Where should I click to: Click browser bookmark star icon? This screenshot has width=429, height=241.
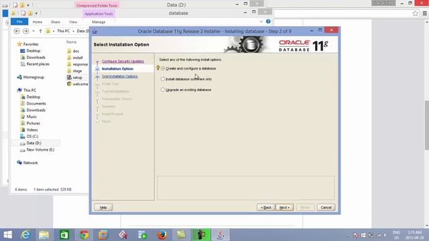[x=415, y=13]
